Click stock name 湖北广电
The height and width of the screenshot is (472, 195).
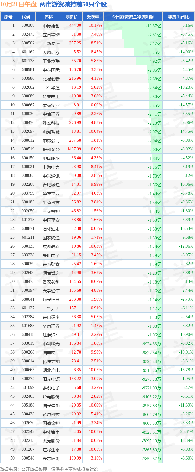[51, 370]
